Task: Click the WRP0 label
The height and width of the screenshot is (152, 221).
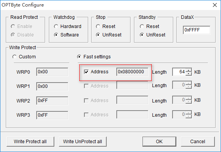Action: click(23, 72)
